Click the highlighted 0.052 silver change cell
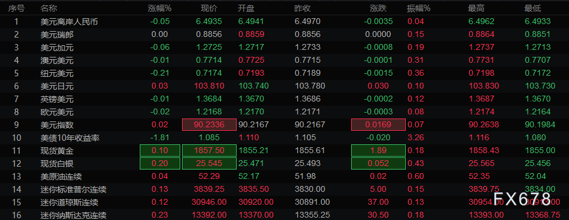Viewport: 569px width, 220px height. 378,164
